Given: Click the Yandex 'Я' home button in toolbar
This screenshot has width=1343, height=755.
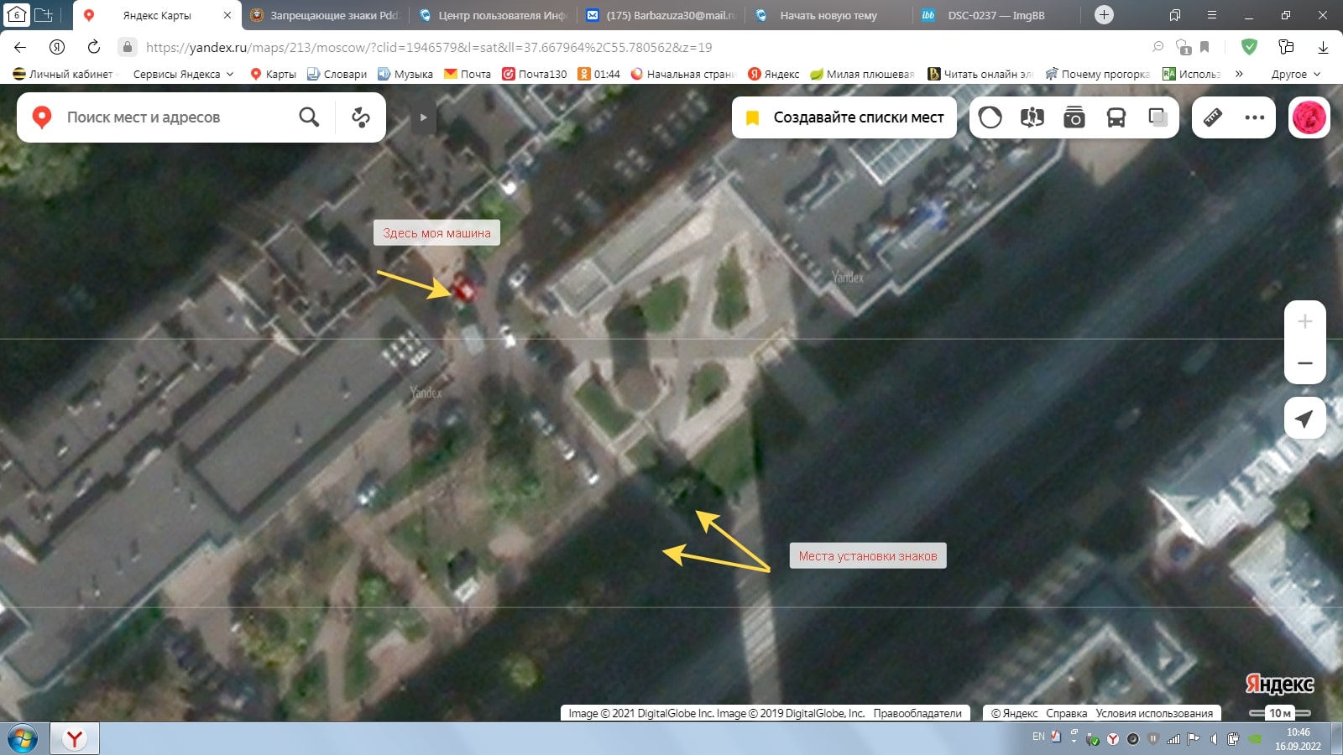Looking at the screenshot, I should pos(57,48).
